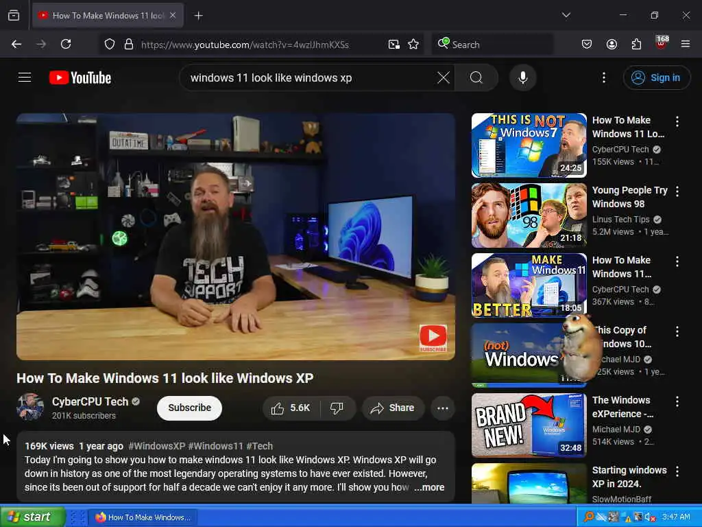
Task: Click the YouTube search input field
Action: pos(309,78)
